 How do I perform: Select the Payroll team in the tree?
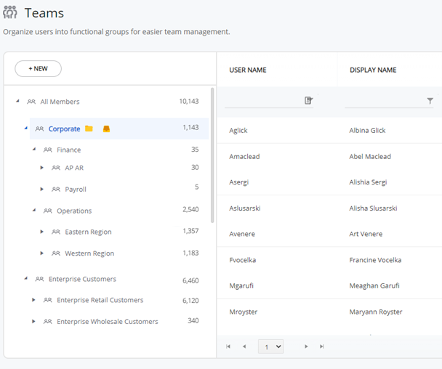pyautogui.click(x=76, y=189)
